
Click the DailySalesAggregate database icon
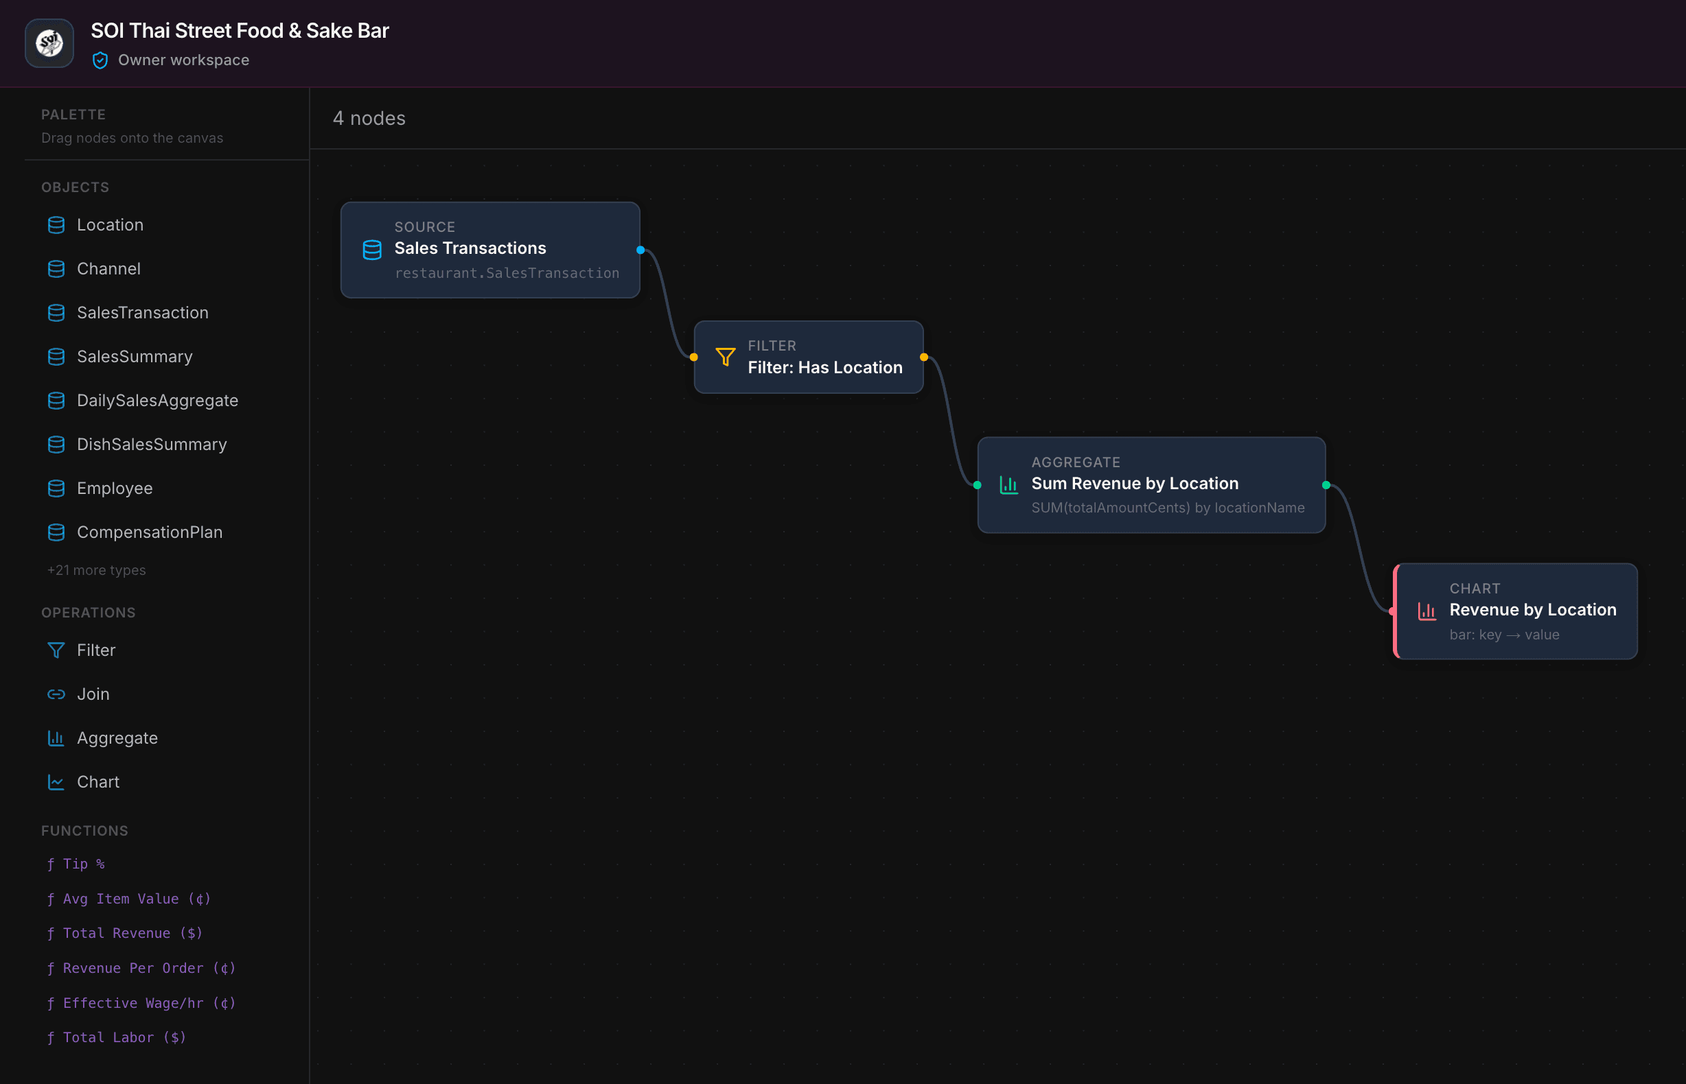point(56,401)
